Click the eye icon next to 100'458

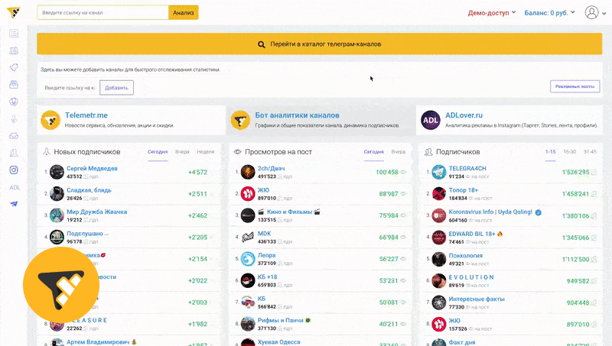403,172
